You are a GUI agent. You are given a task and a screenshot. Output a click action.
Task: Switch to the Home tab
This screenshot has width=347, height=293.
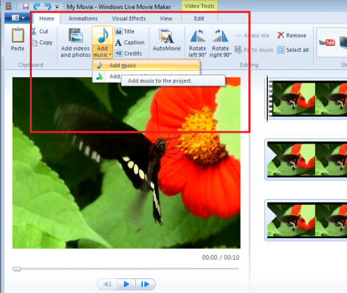pos(46,19)
